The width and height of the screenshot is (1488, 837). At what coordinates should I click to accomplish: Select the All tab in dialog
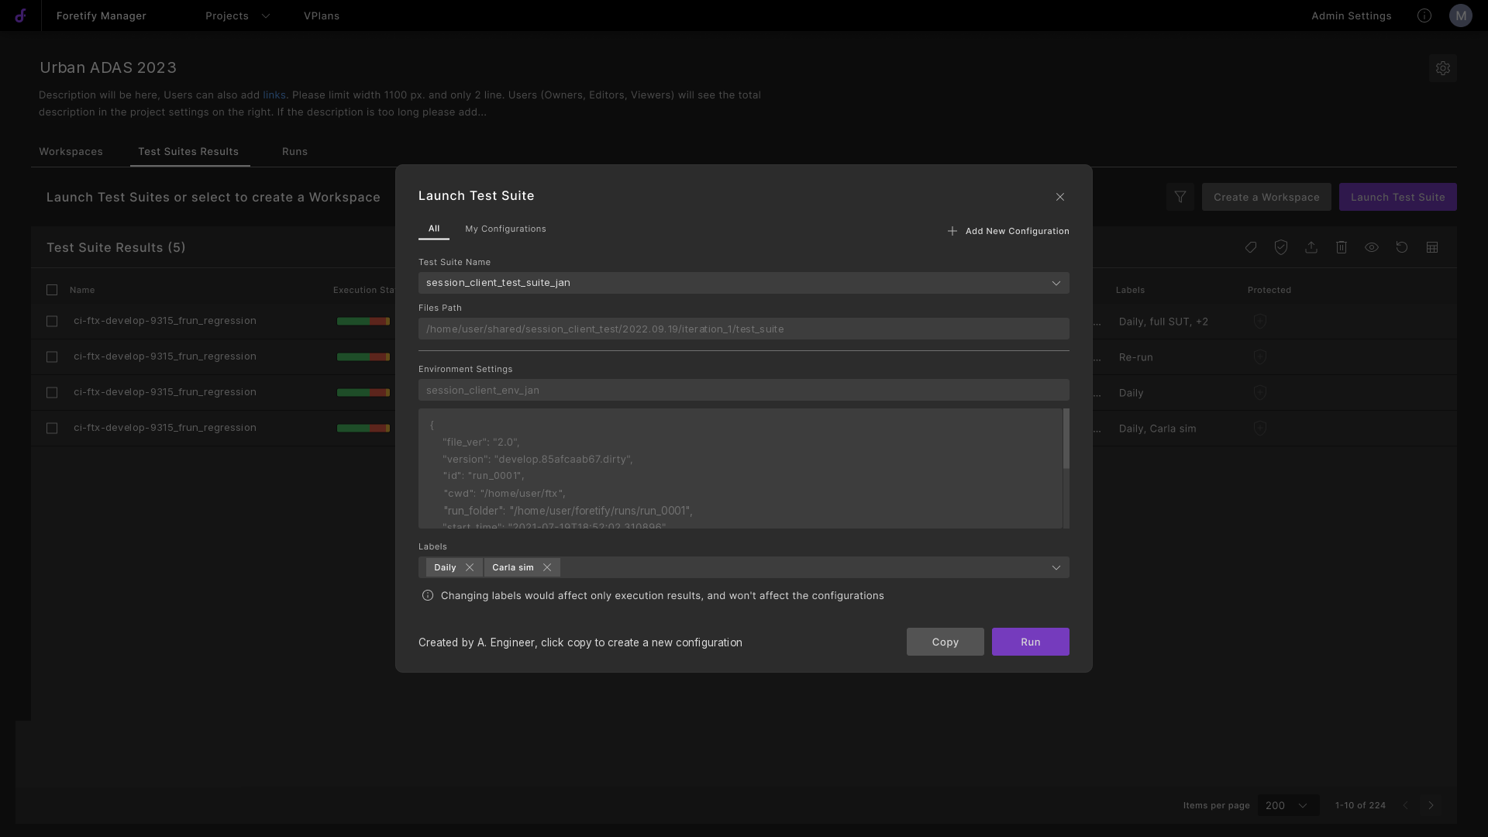pyautogui.click(x=434, y=229)
